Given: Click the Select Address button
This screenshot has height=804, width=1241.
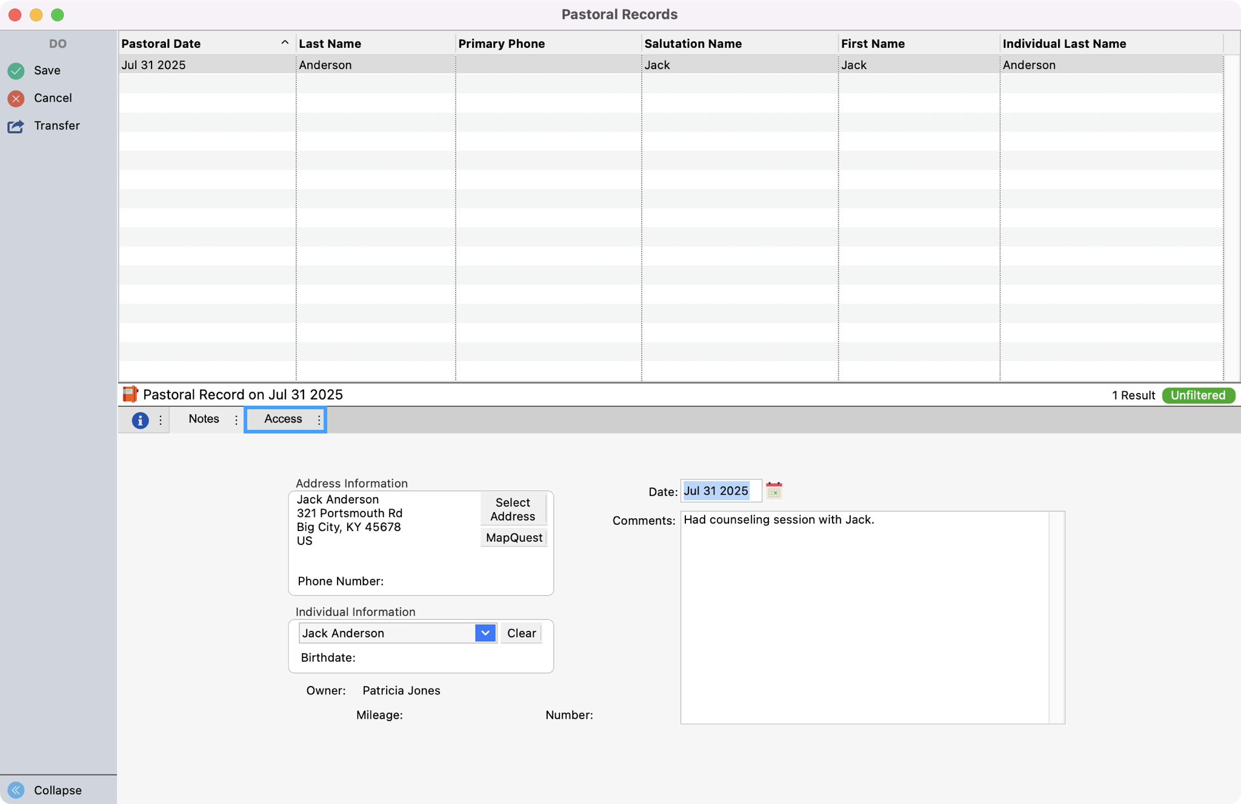Looking at the screenshot, I should click(512, 509).
